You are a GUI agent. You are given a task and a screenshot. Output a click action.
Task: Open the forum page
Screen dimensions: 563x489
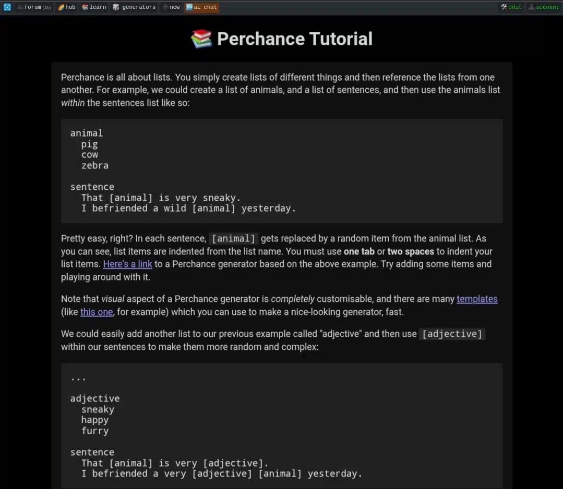[34, 7]
